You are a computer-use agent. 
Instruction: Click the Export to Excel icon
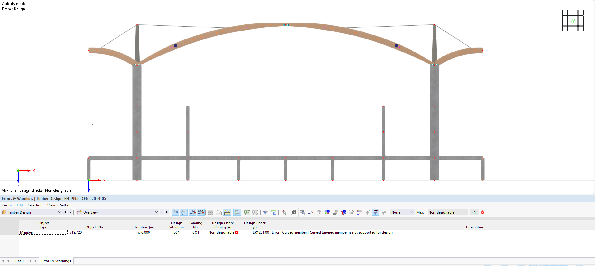click(x=247, y=212)
